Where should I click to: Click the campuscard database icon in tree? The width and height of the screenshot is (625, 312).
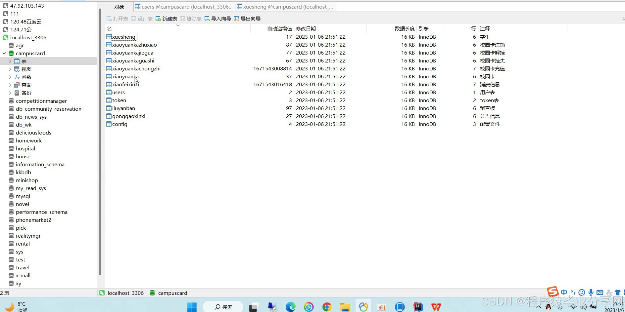pos(11,53)
